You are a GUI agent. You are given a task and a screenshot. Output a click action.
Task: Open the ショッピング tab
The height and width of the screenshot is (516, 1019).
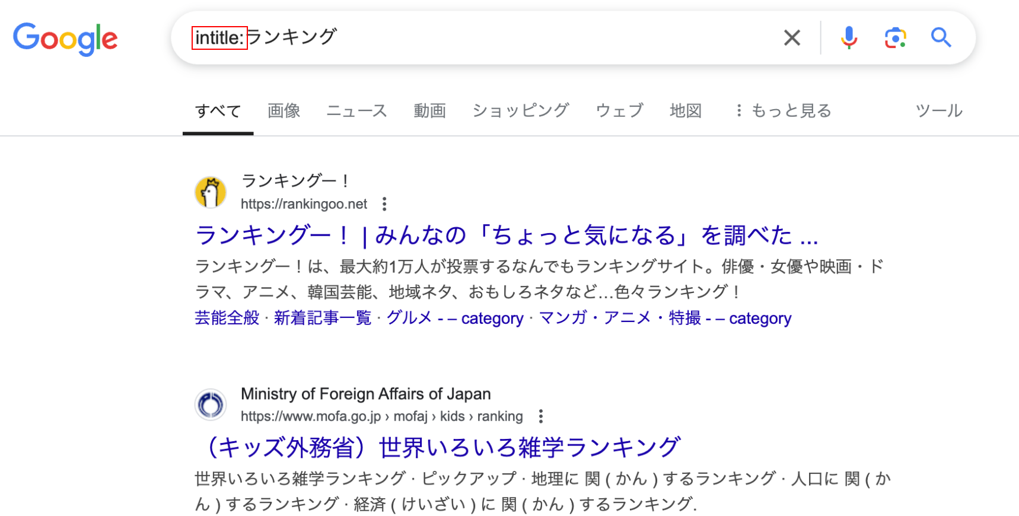click(x=521, y=111)
